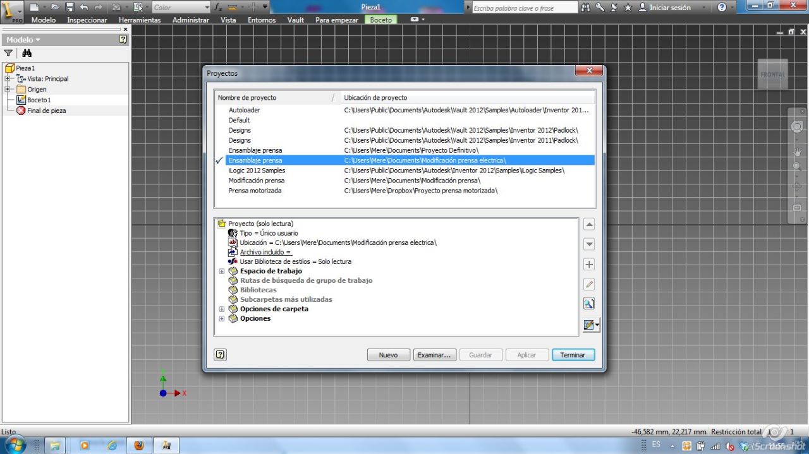The image size is (809, 454).
Task: Open the configure libraries dropdown button
Action: (x=592, y=325)
